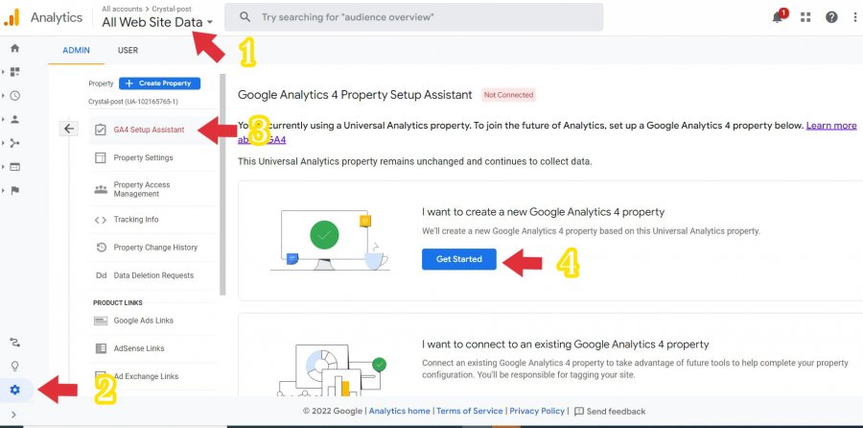The image size is (863, 428).
Task: Expand the bottom sidebar chevron
Action: (13, 415)
